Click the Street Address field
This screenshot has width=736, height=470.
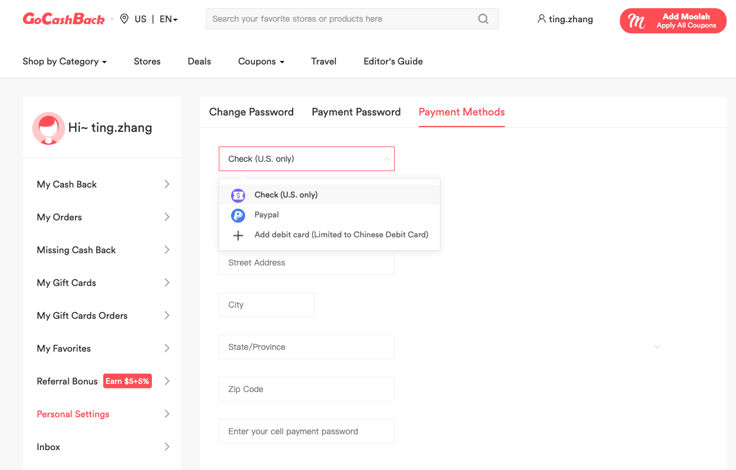[x=307, y=263]
